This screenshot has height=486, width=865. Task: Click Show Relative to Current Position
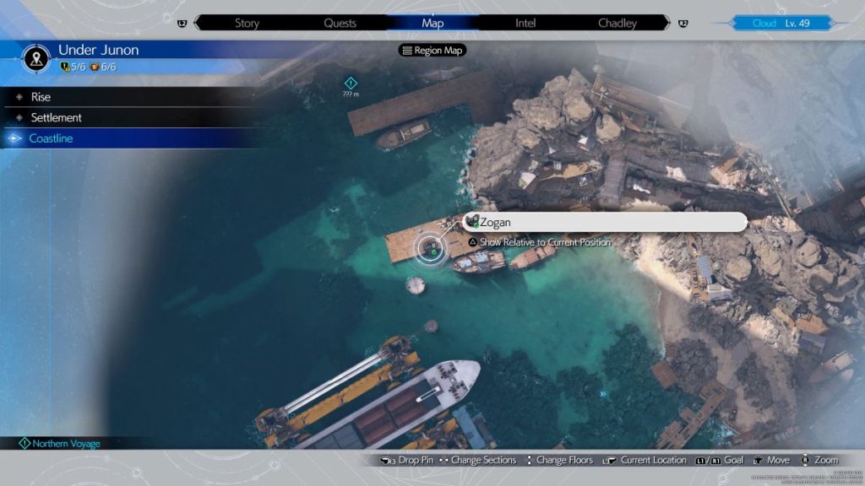point(545,242)
